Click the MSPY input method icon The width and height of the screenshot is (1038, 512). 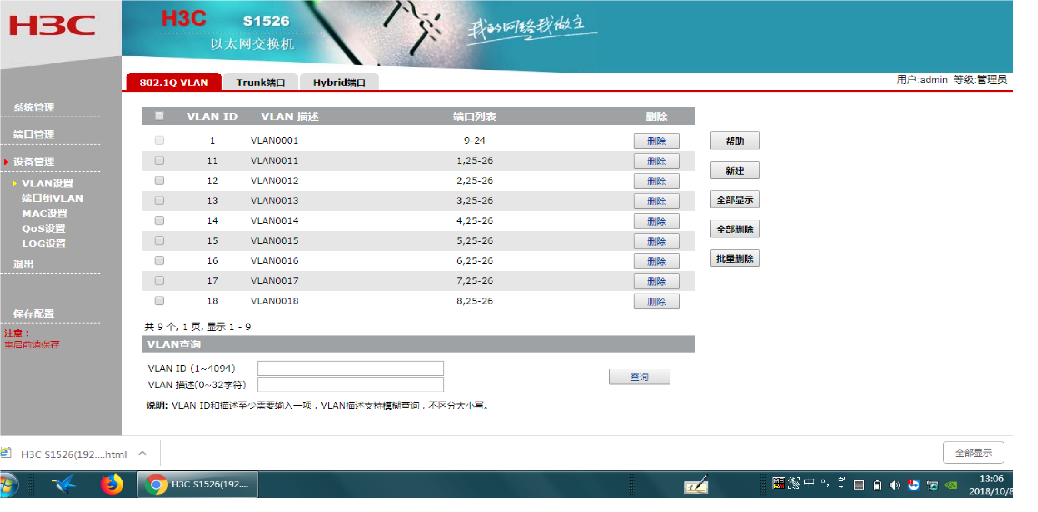(778, 484)
